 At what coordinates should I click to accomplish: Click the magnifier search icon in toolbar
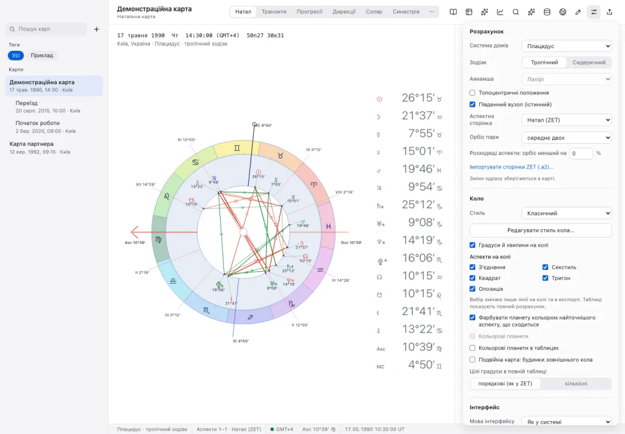516,12
